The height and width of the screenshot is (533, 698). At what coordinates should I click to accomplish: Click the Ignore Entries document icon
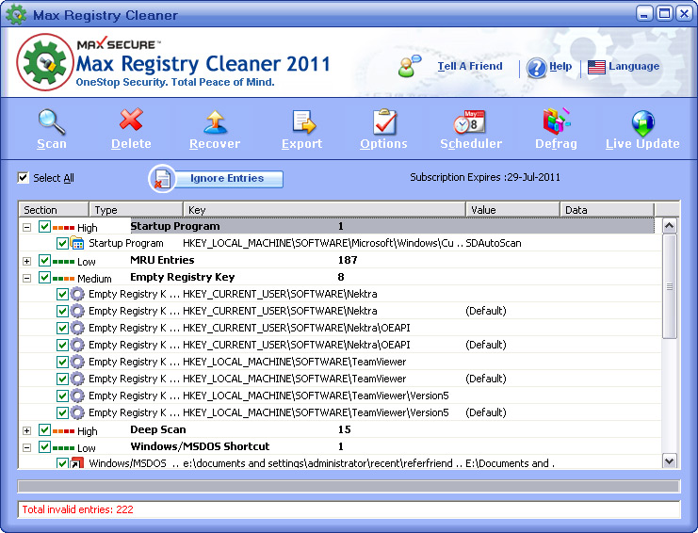pos(162,179)
